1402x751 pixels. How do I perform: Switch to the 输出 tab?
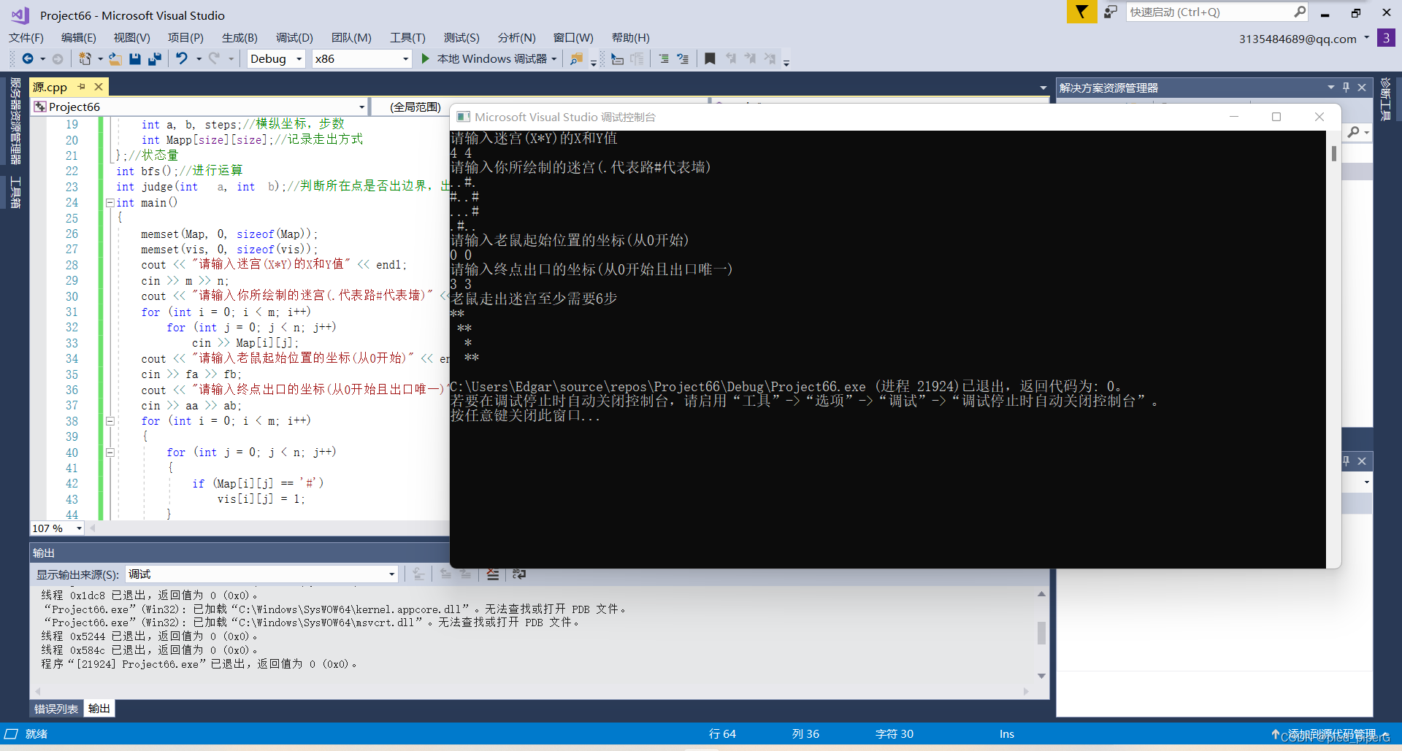99,709
